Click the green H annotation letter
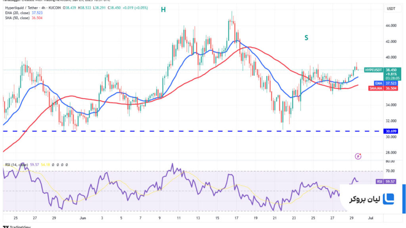The width and height of the screenshot is (406, 228). (163, 10)
